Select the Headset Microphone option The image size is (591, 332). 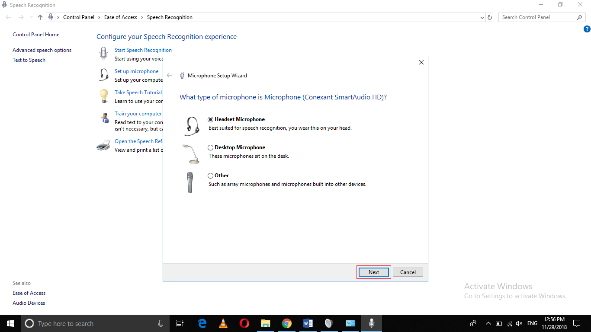click(x=210, y=119)
